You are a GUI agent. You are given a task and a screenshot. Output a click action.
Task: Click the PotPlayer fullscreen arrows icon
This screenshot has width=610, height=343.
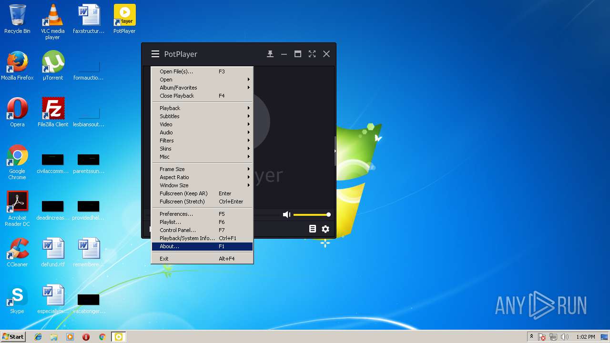pos(312,54)
